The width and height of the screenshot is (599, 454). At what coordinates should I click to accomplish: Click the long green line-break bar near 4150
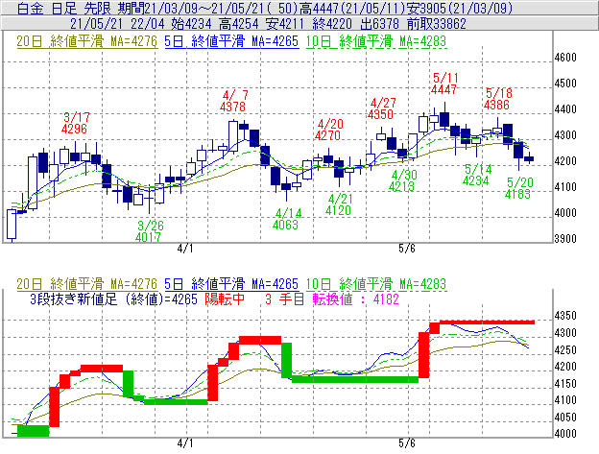(x=355, y=379)
